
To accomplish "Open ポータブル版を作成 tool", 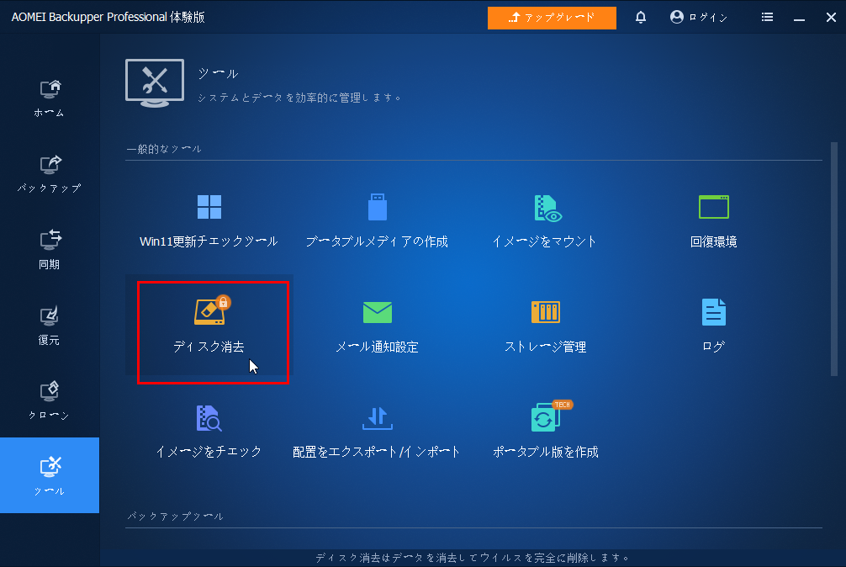I will (x=545, y=432).
